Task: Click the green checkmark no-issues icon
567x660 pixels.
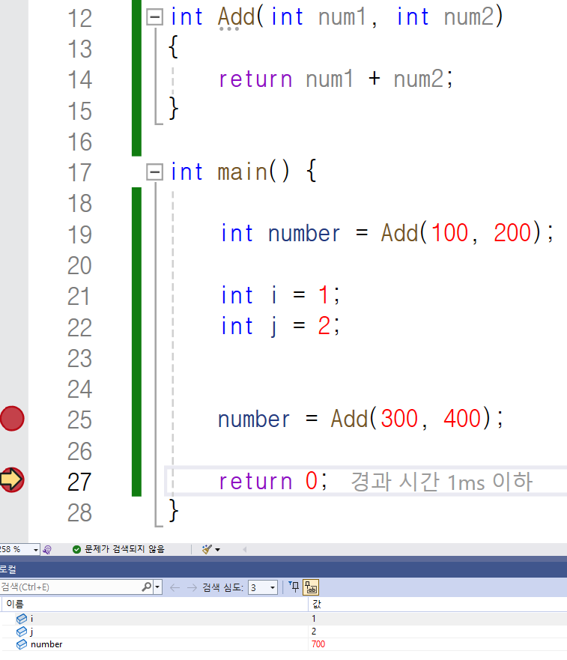Action: tap(76, 549)
